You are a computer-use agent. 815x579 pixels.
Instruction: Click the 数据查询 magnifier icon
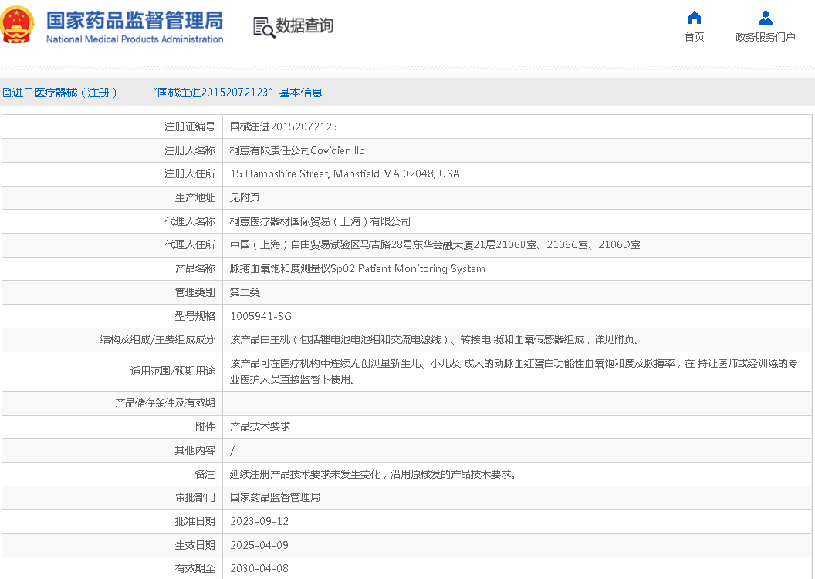[x=264, y=27]
